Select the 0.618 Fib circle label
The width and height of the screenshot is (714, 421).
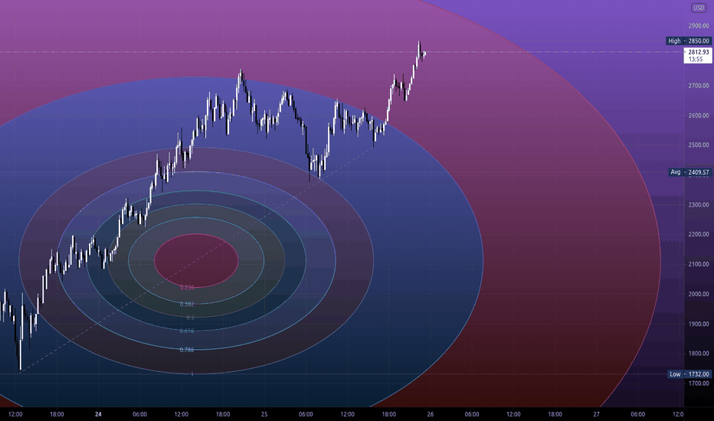[x=187, y=331]
